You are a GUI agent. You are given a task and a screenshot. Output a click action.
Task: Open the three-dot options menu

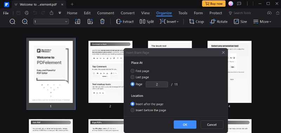[247, 4]
